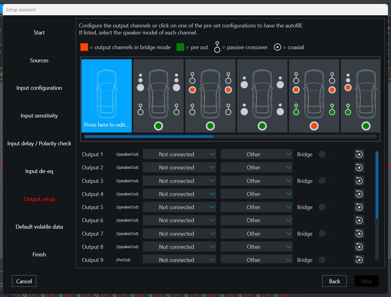This screenshot has width=391, height=297.
Task: Reset Output 7 with its restore icon
Action: pyautogui.click(x=359, y=234)
